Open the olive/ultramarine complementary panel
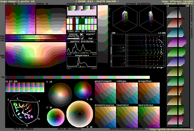The width and height of the screenshot is (194, 131). pyautogui.click(x=105, y=117)
